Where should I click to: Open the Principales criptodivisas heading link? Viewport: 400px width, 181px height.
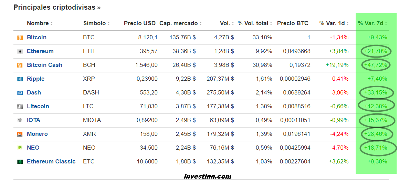tap(57, 7)
